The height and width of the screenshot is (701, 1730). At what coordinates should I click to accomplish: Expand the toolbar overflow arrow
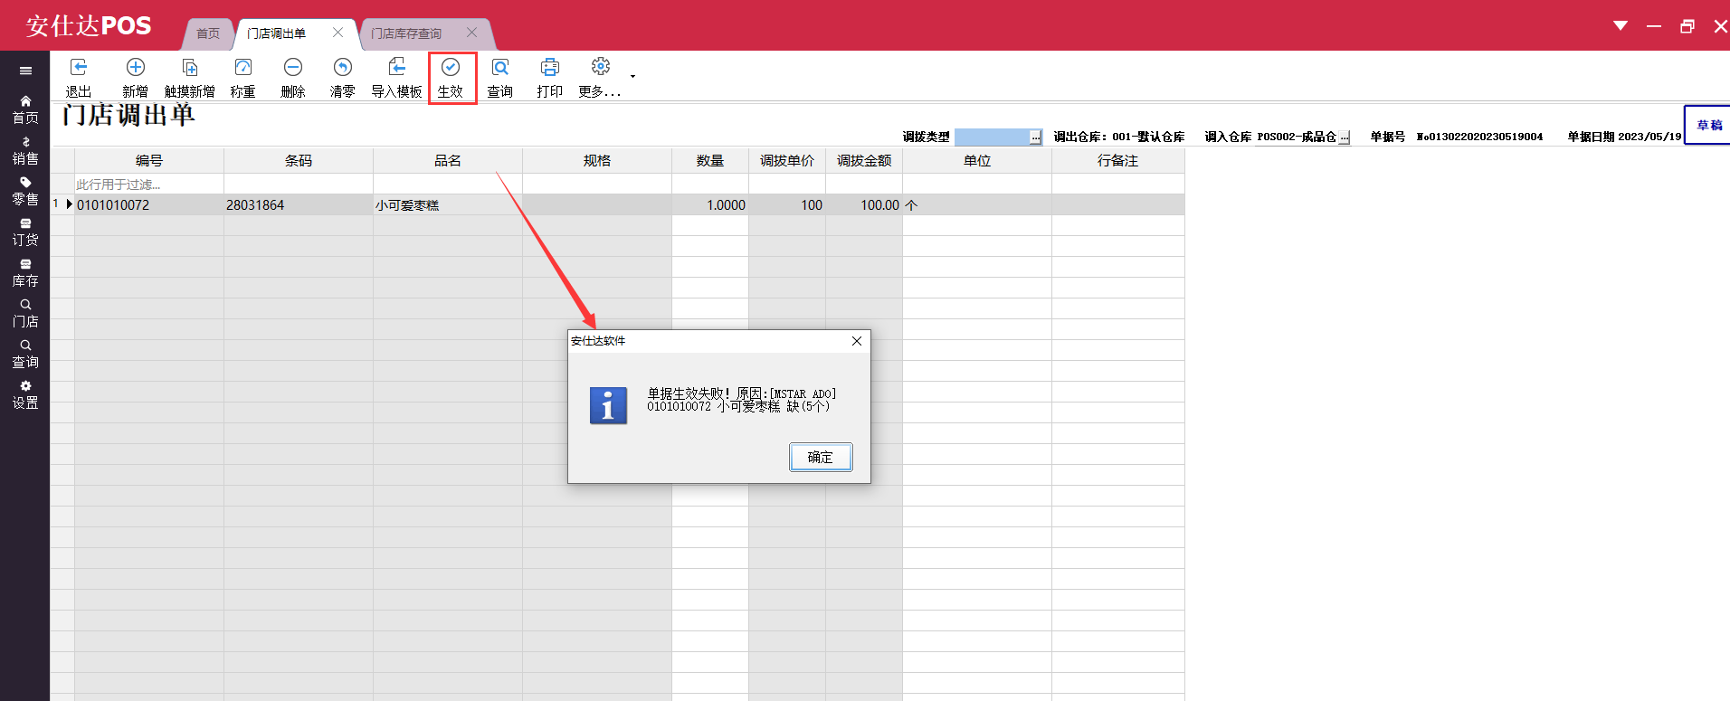(632, 76)
